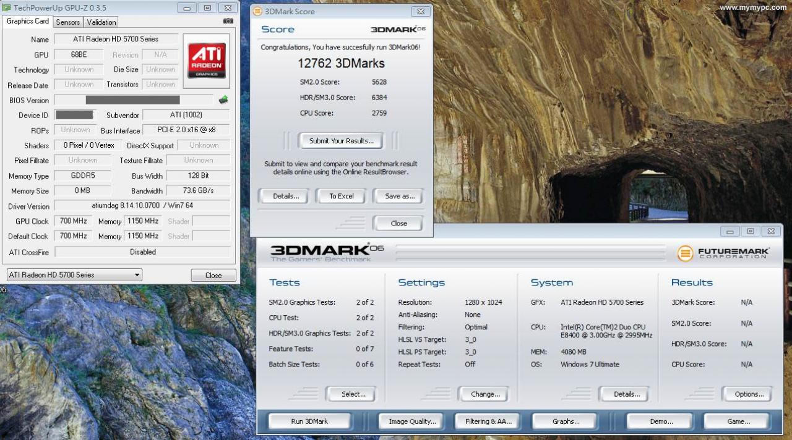
Task: Click the Results section heading
Action: click(692, 282)
